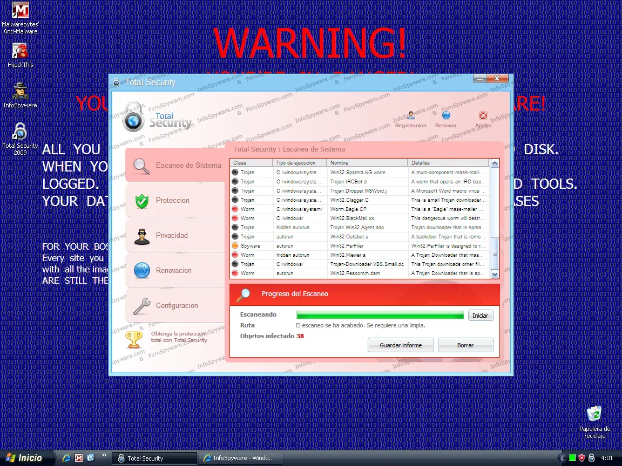Click Internet Explorer quick launch icon
This screenshot has width=622, height=466.
click(66, 458)
